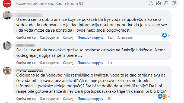
Task: Hide the first comment using 'Сакриј'
Action: point(68,38)
